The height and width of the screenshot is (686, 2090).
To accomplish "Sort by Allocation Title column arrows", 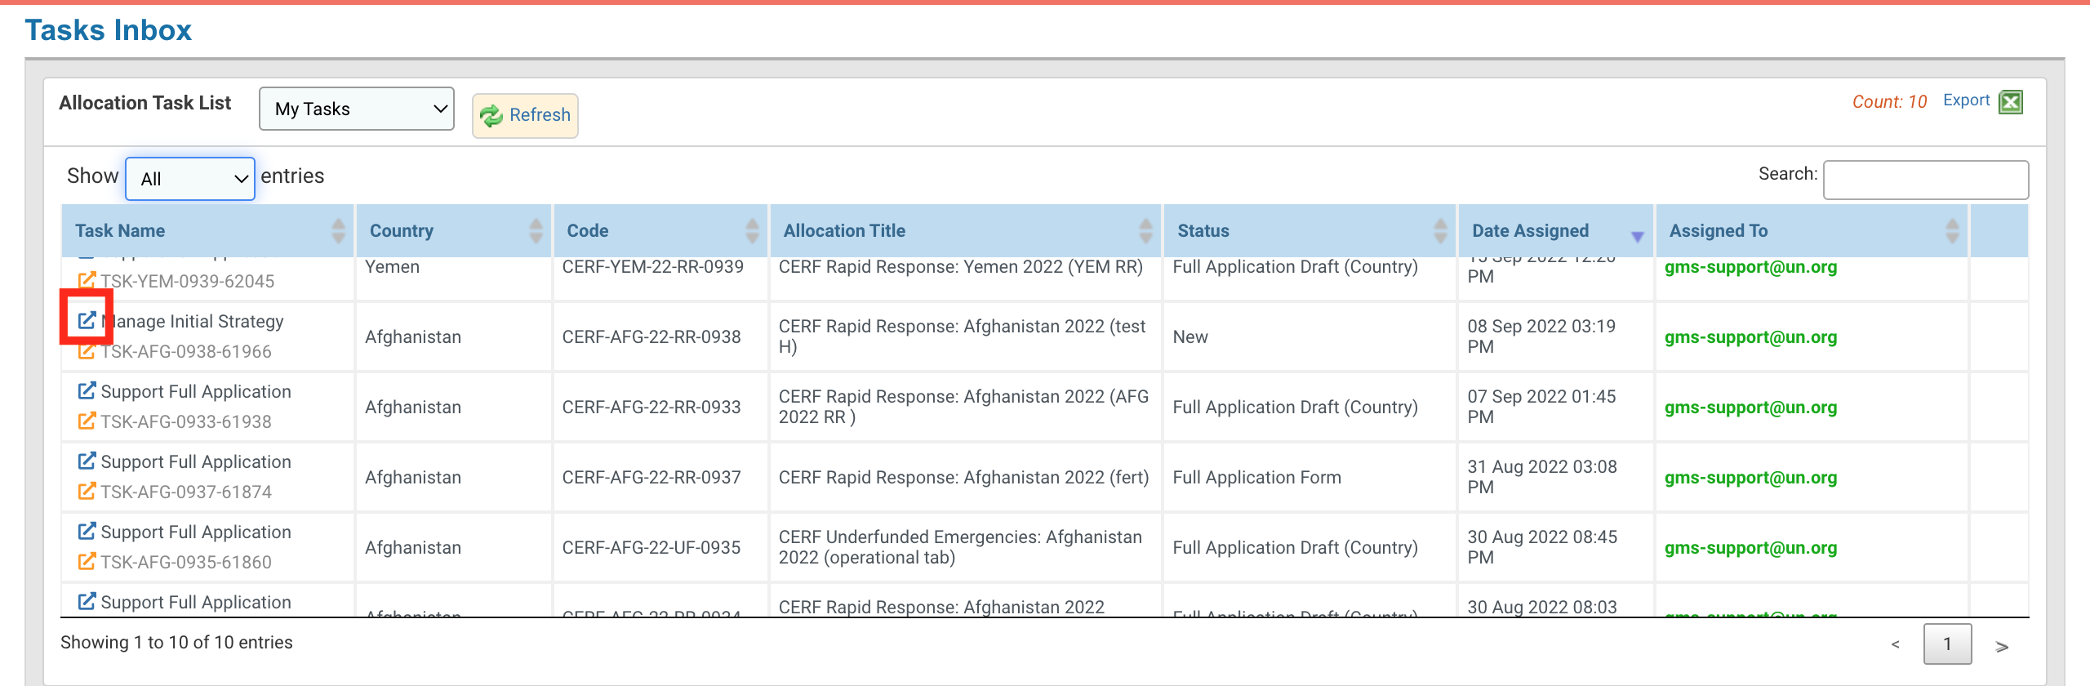I will (1145, 231).
